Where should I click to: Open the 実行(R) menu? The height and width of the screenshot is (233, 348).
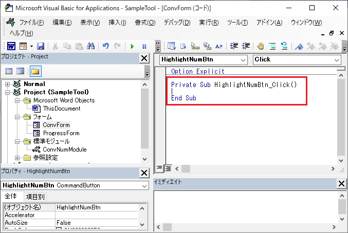(209, 23)
